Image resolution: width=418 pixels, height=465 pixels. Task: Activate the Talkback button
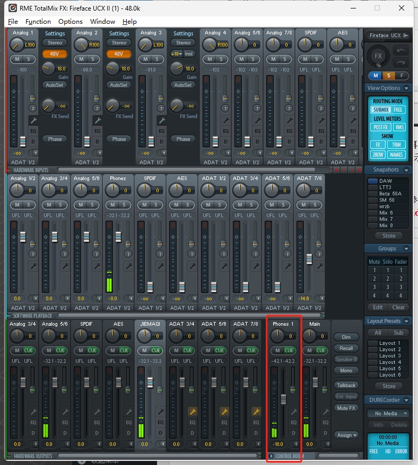346,385
